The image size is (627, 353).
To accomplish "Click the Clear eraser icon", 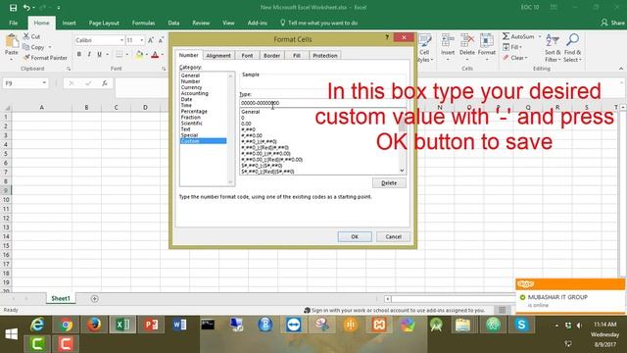I will (x=506, y=58).
